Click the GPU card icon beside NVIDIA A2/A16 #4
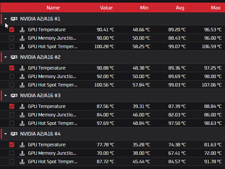Screen dimensions: 225x169 (x=14, y=134)
